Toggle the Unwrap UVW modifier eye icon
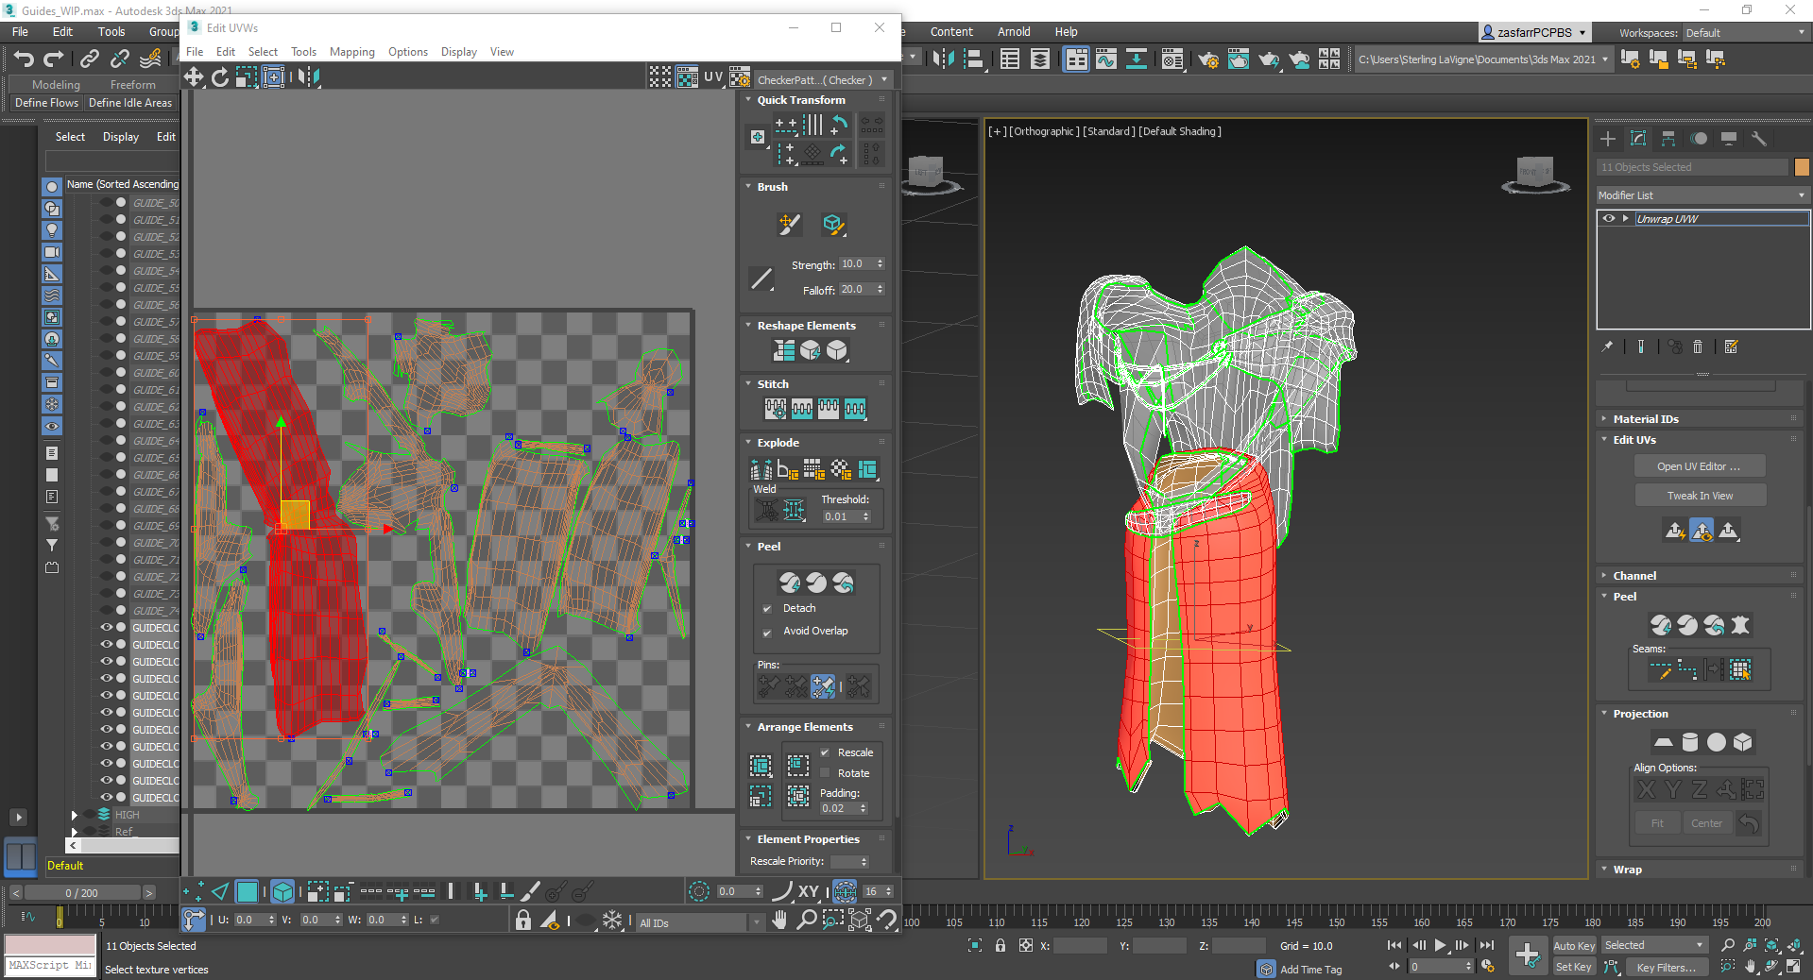1813x980 pixels. [1608, 218]
